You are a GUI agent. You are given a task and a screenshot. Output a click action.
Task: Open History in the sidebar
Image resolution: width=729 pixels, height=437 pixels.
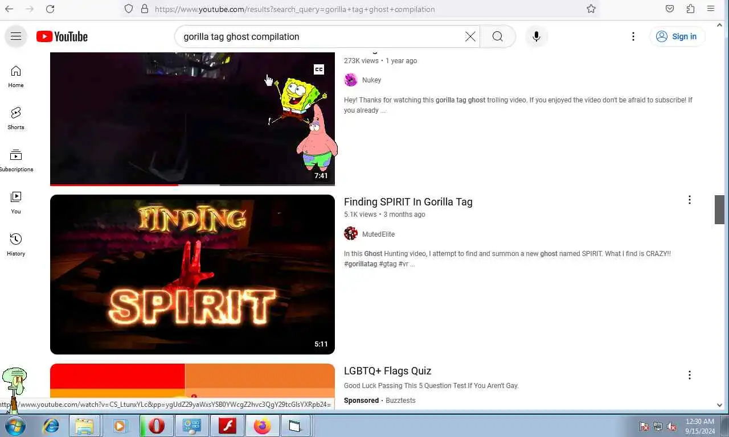tap(16, 245)
